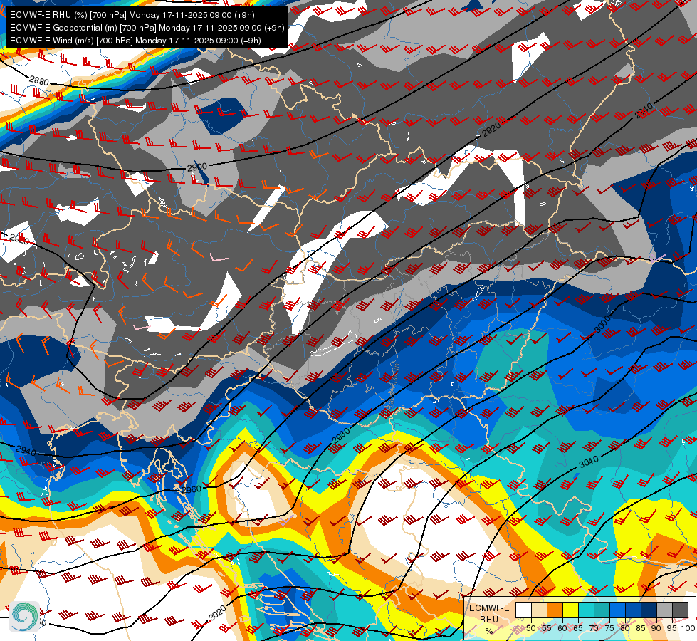Viewport: 697px width, 641px height.
Task: Click the legend tick label 95
Action: point(672,628)
